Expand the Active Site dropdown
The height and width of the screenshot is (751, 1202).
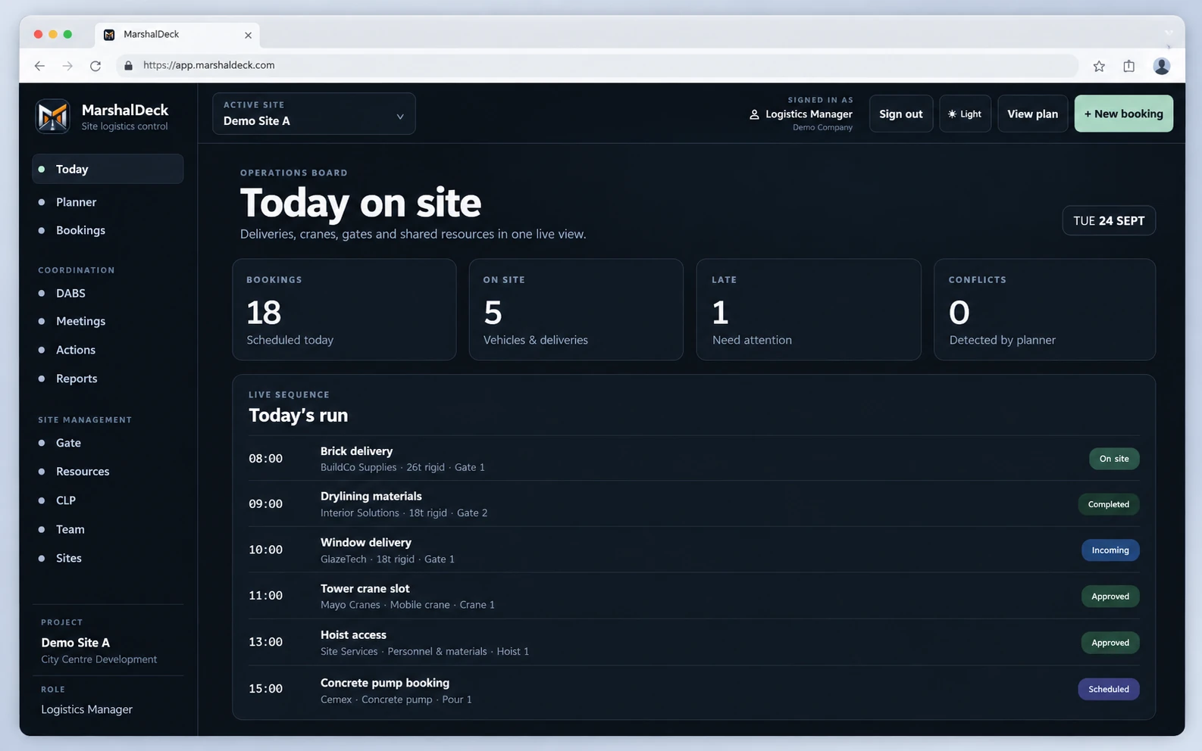point(314,114)
